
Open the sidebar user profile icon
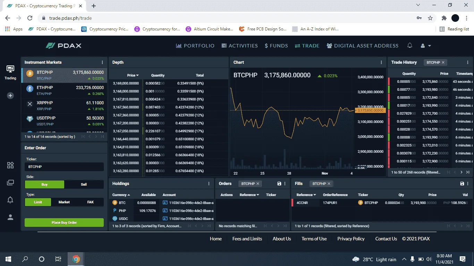coord(10,217)
